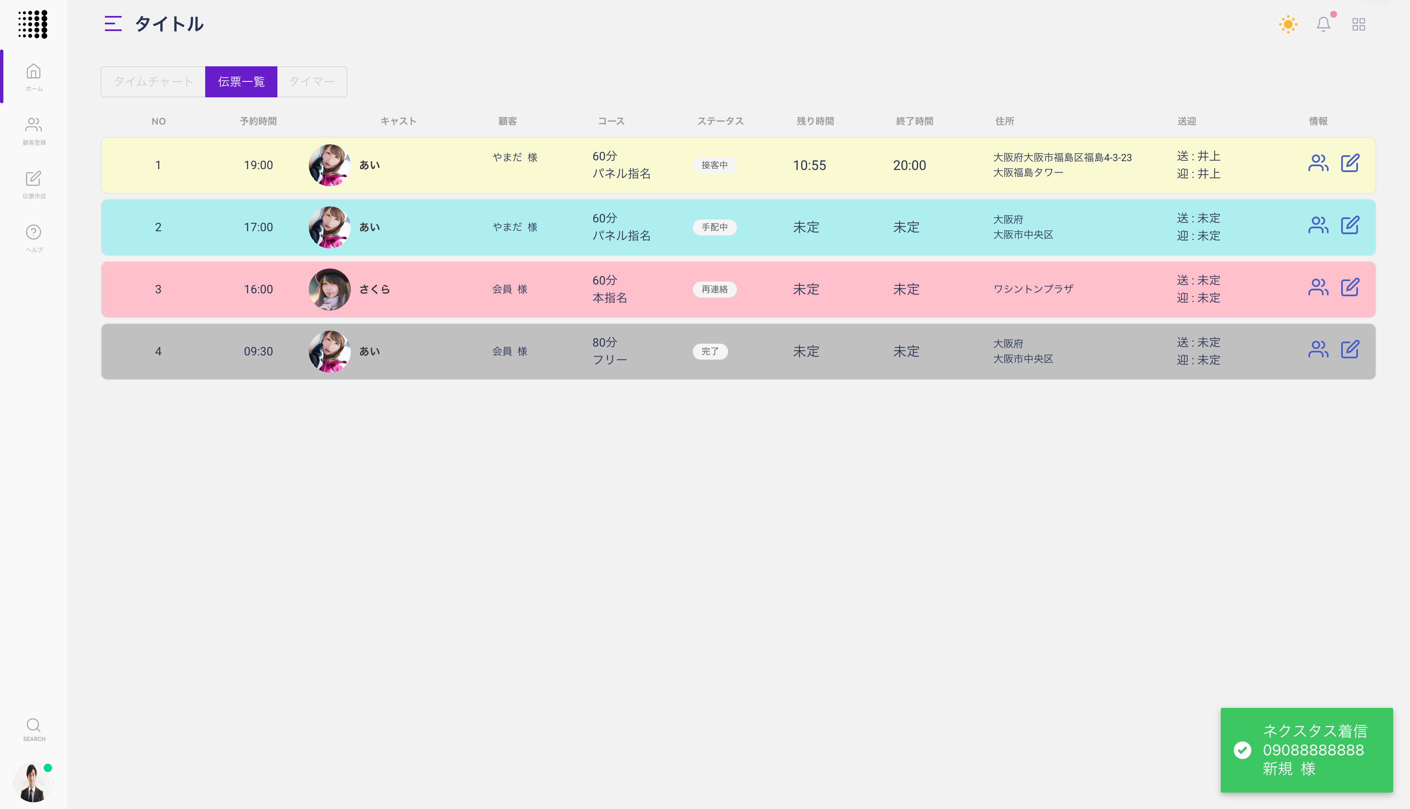Viewport: 1410px width, 809px height.
Task: Click the ネクスタス着信 green notification toast
Action: [x=1306, y=750]
